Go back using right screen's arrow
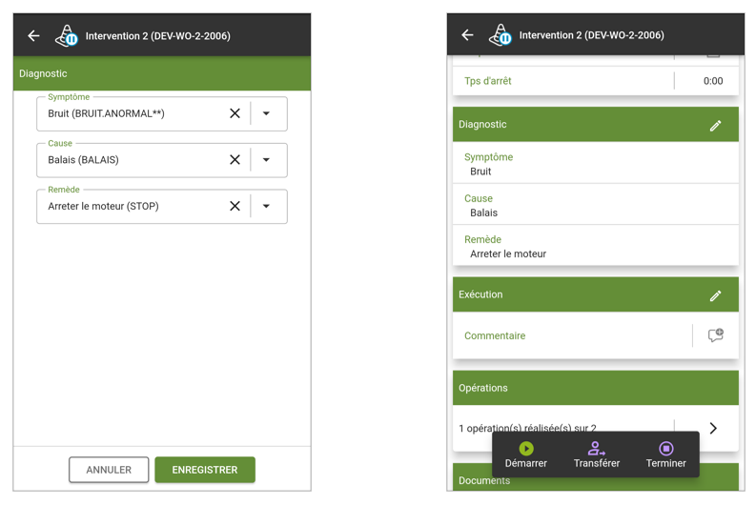This screenshot has height=505, width=756. (x=467, y=34)
